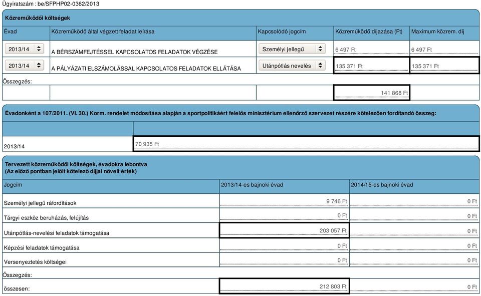This screenshot has width=481, height=296.
Task: Open the season dropdown in the PÁLYÁZATI ELSZÁMOLÁSSAL row
Action: click(x=25, y=65)
